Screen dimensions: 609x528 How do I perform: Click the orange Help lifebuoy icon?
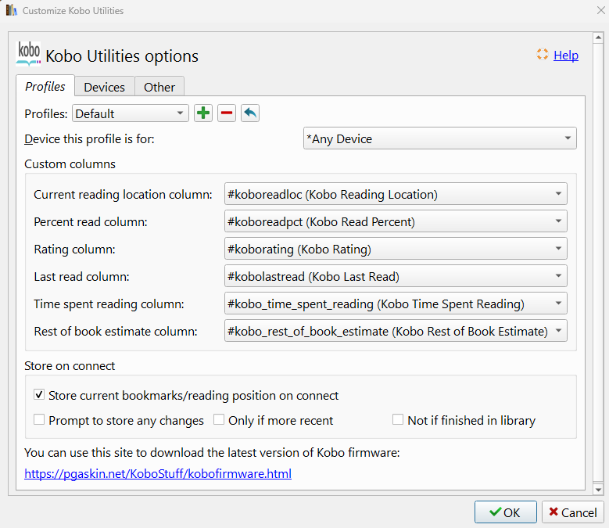click(543, 55)
